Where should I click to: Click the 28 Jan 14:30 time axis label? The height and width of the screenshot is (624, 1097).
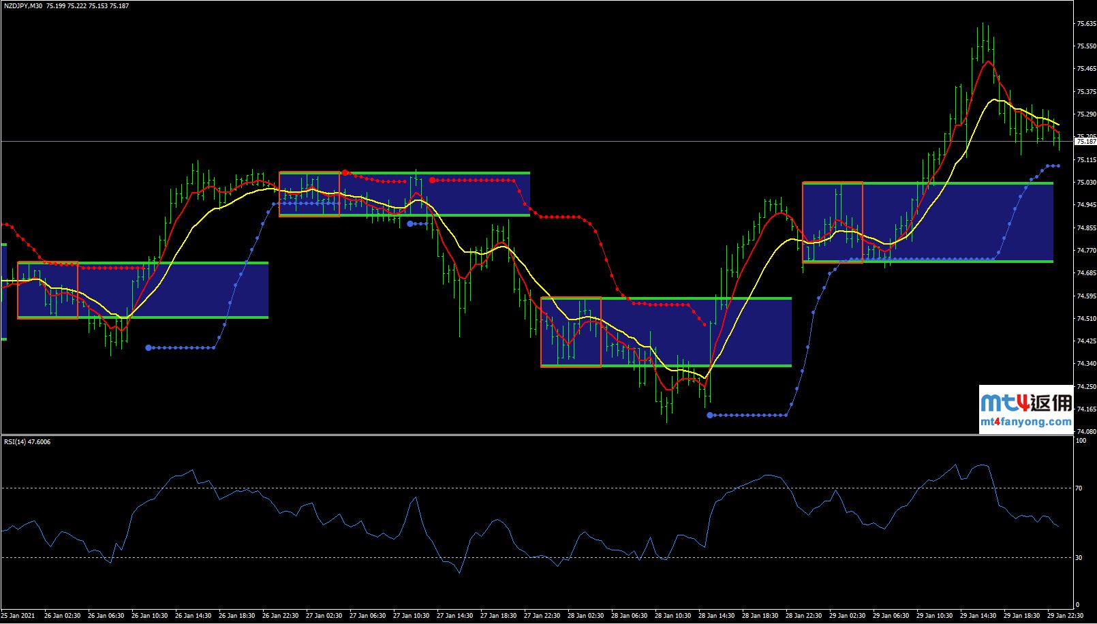(x=717, y=616)
